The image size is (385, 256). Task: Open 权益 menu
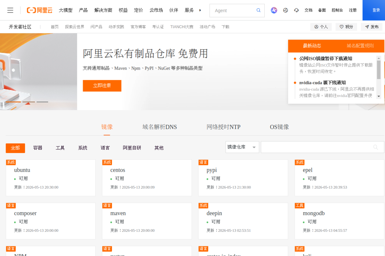pyautogui.click(x=123, y=10)
